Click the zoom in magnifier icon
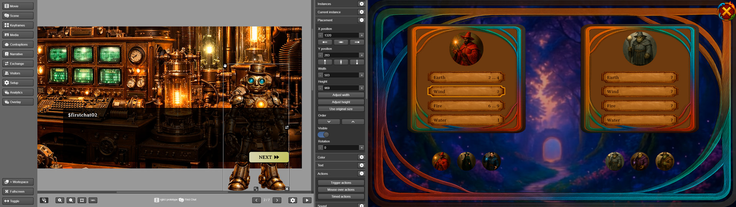 60,200
